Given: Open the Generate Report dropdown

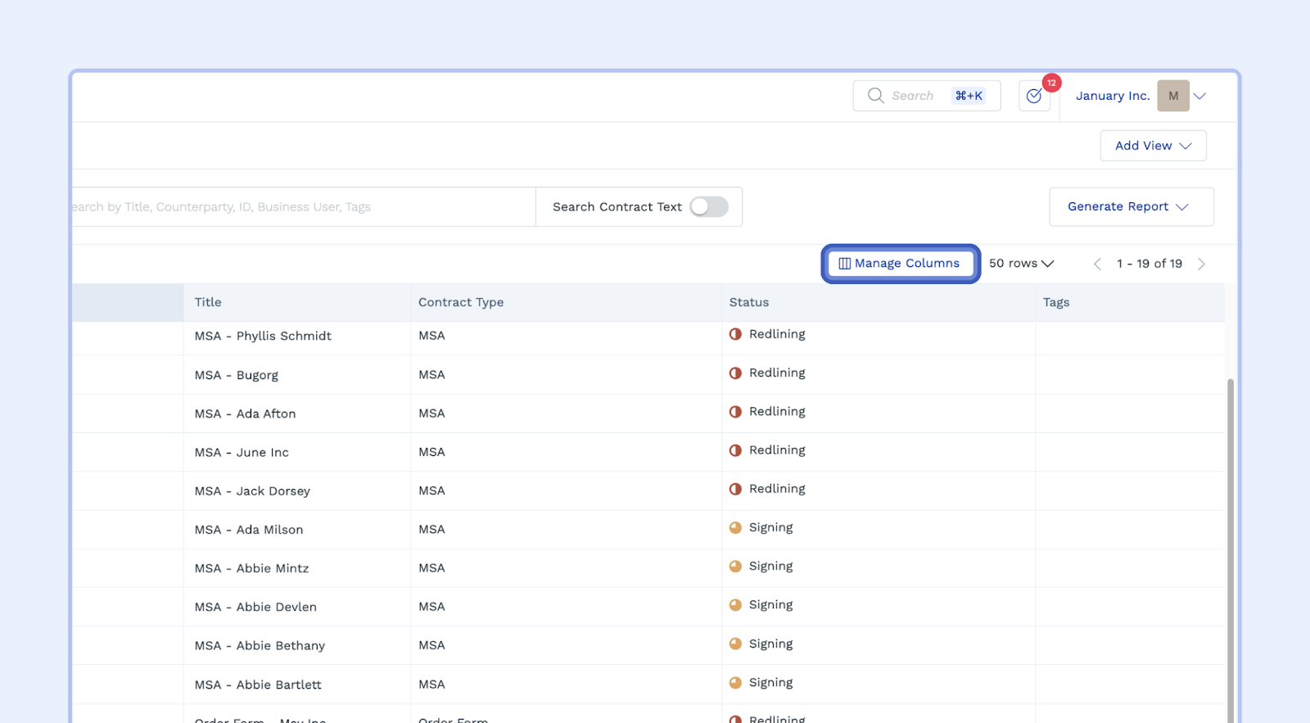Looking at the screenshot, I should click(1131, 207).
